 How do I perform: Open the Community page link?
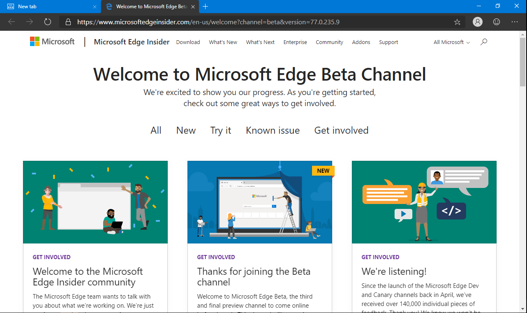point(329,42)
